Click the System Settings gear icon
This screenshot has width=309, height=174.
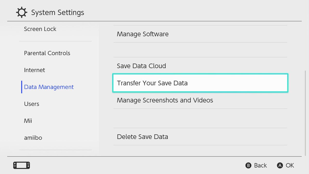(21, 12)
